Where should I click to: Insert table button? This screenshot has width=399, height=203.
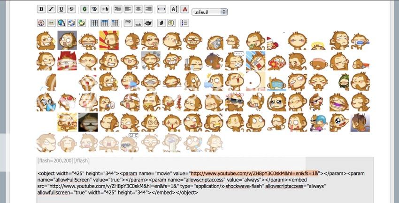[95, 23]
